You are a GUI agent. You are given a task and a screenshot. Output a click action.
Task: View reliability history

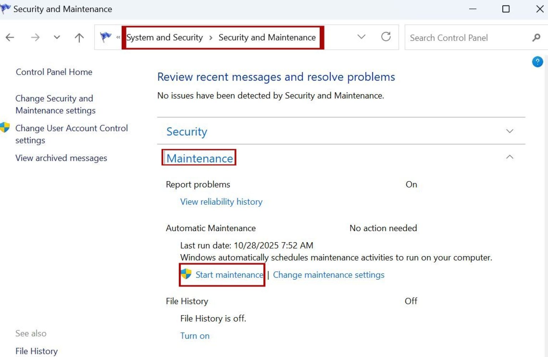(x=221, y=202)
